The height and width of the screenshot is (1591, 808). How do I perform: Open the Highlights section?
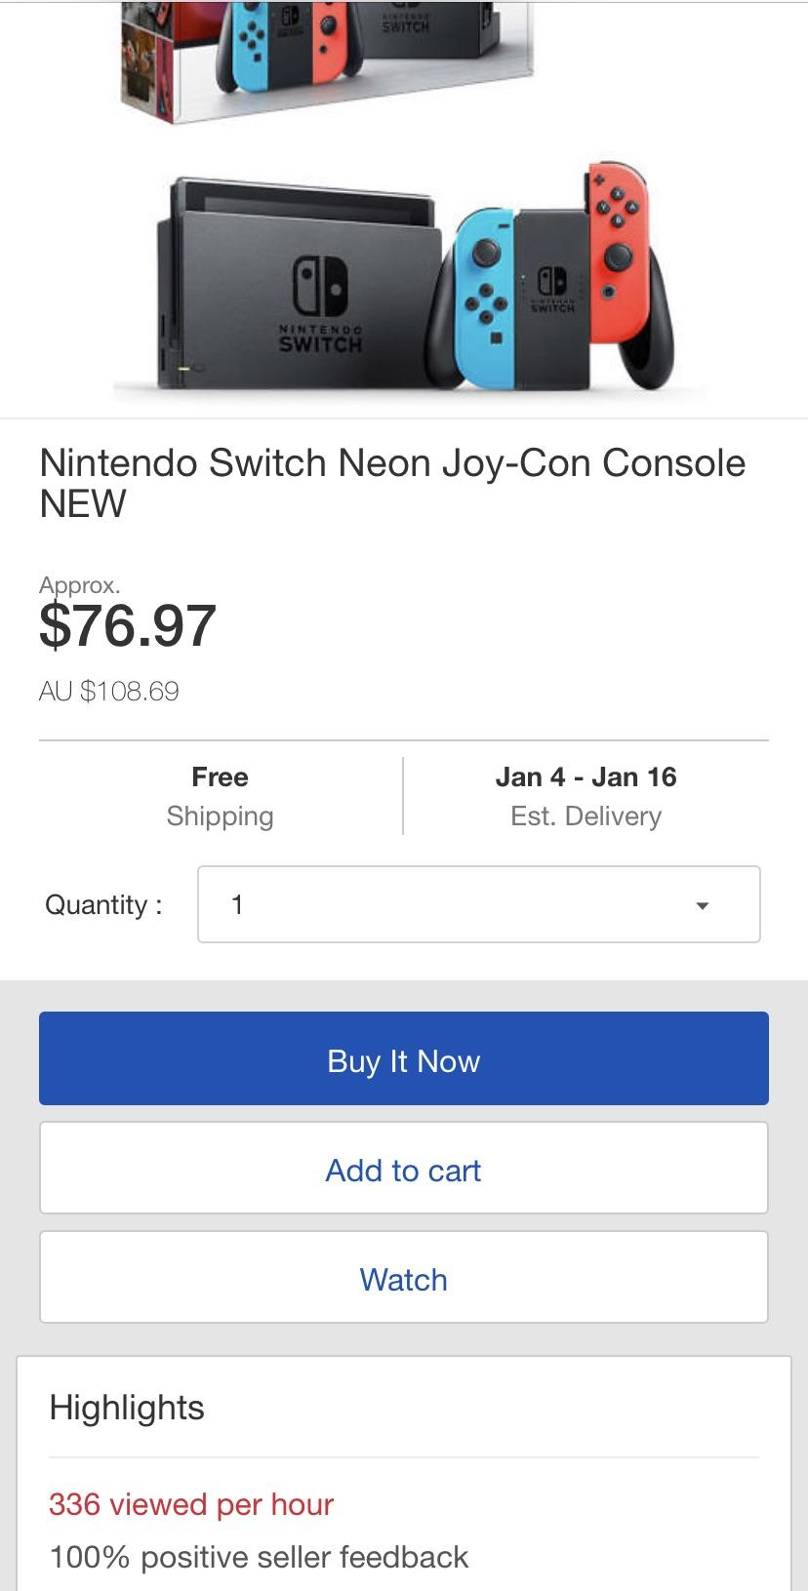coord(126,1407)
